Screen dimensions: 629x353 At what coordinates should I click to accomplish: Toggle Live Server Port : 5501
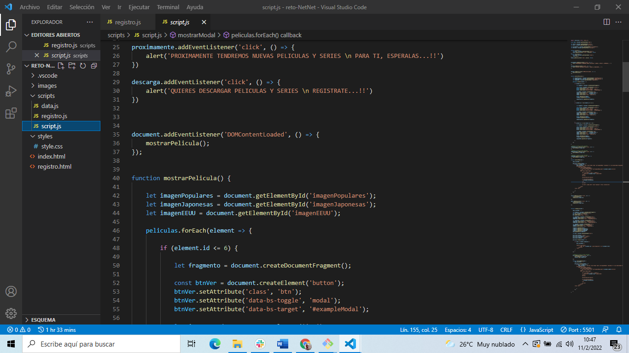577,330
